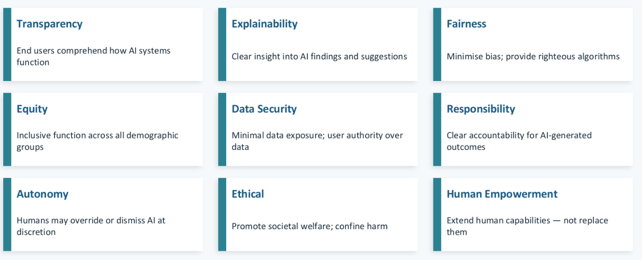Click "Promote societal welfare; confine harm" description
The height and width of the screenshot is (260, 642).
(309, 226)
